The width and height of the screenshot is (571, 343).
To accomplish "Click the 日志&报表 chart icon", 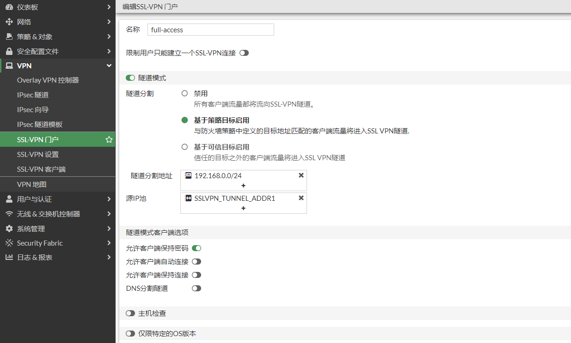I will (8, 258).
